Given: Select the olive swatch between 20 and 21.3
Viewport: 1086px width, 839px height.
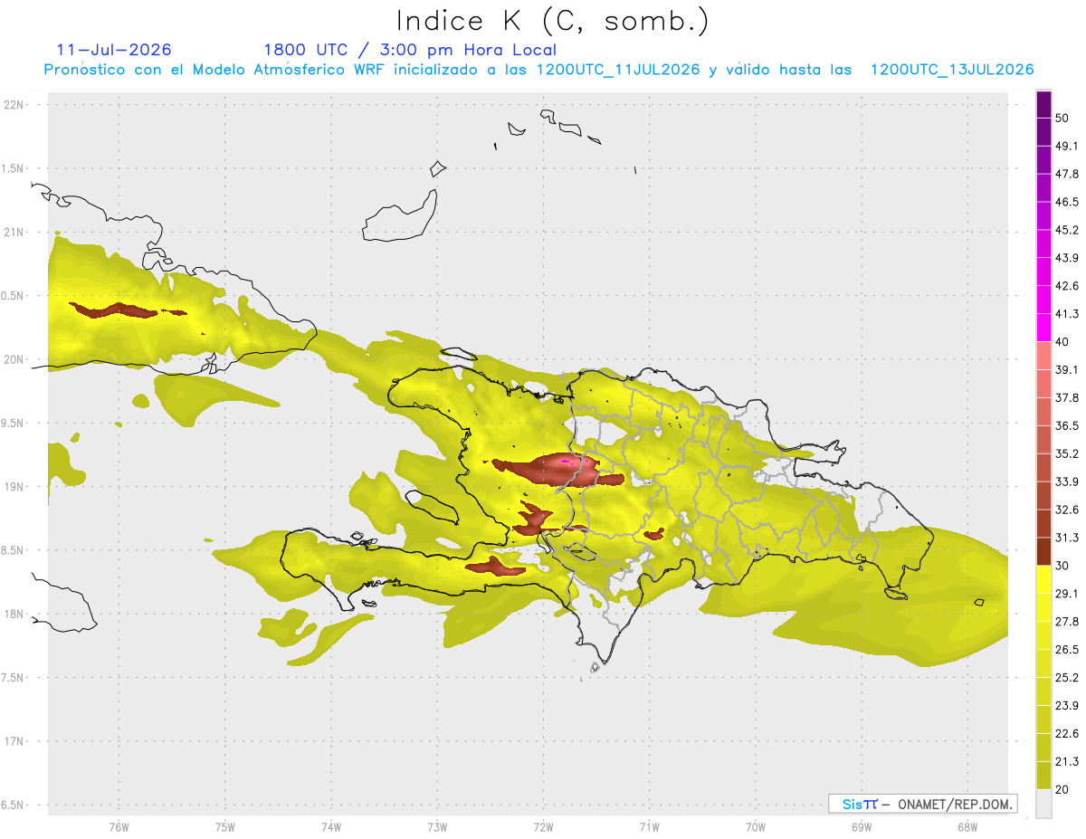Looking at the screenshot, I should click(x=1043, y=775).
